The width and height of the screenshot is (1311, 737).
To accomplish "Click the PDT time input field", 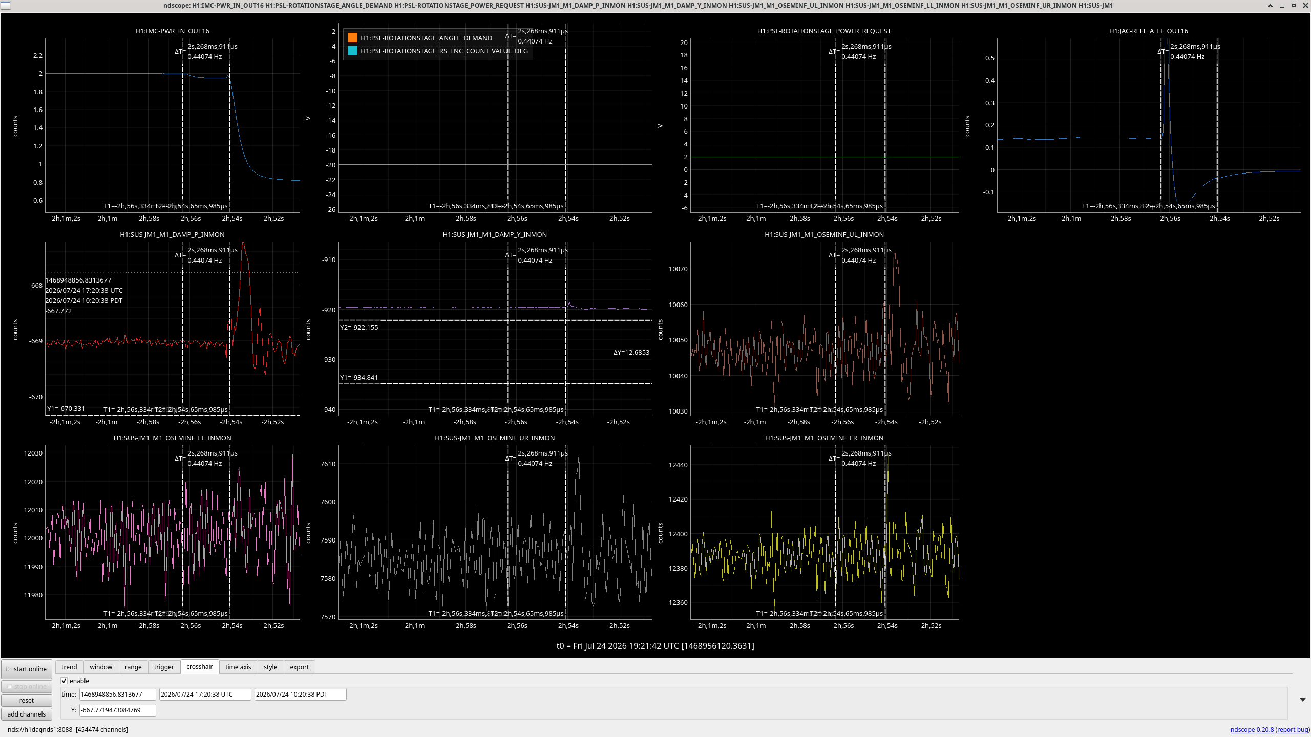I will point(300,694).
